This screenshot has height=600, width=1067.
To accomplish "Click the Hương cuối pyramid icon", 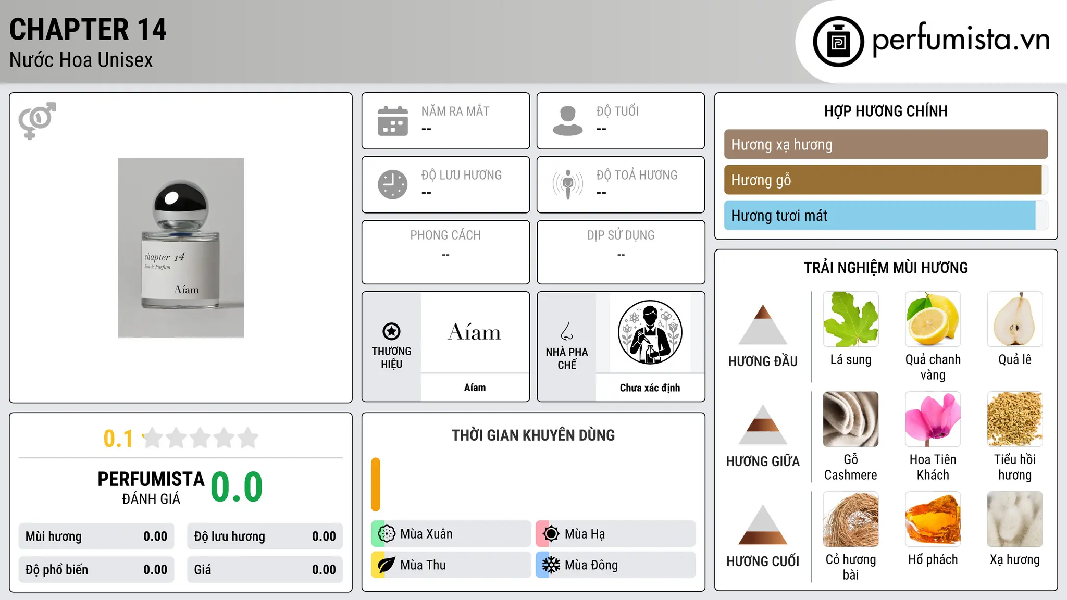I will coord(763,524).
